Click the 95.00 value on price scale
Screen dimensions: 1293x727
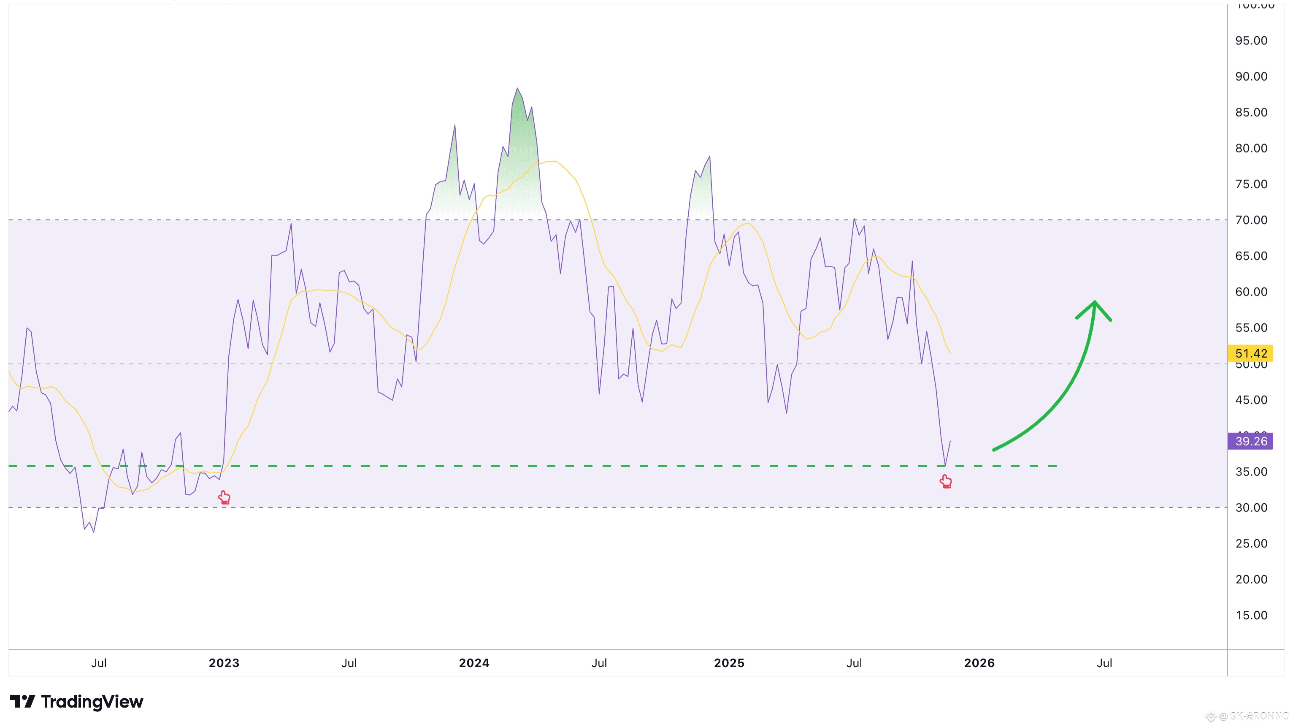(1251, 41)
